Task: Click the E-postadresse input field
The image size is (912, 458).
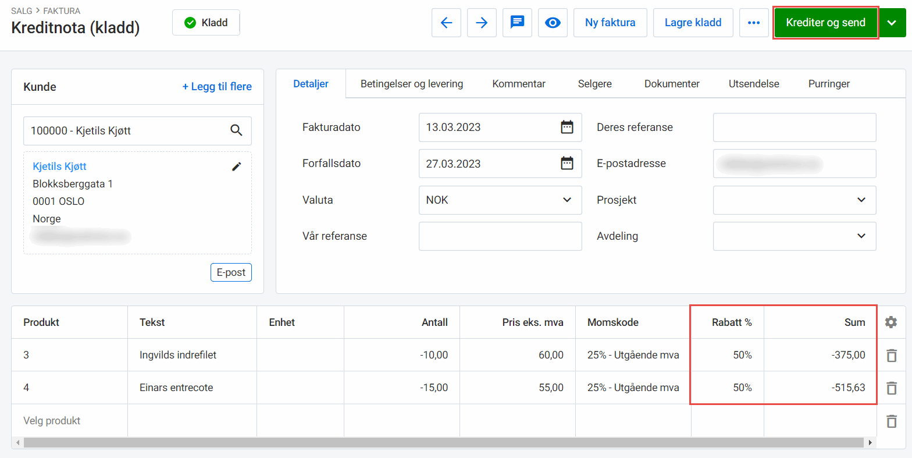Action: 795,164
